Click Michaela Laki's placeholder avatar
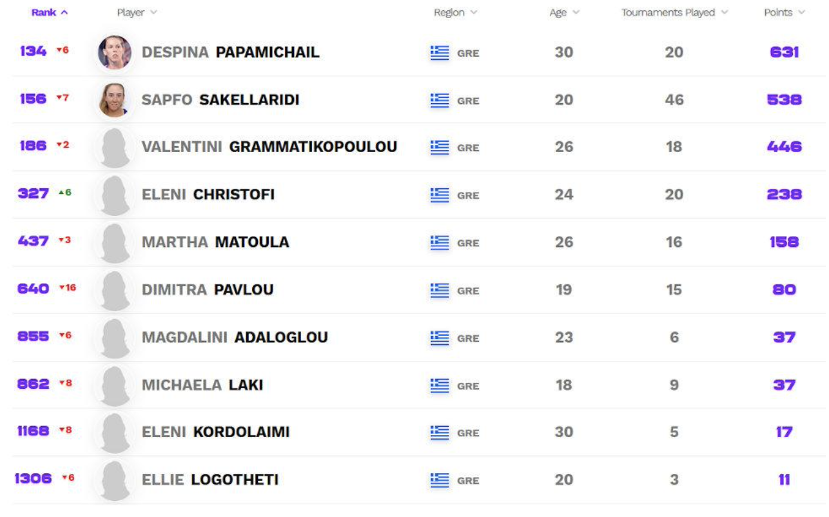829x517 pixels. [115, 385]
